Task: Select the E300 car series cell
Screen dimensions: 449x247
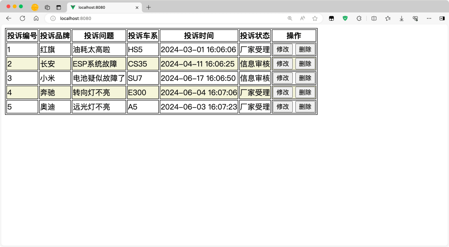Action: (143, 92)
